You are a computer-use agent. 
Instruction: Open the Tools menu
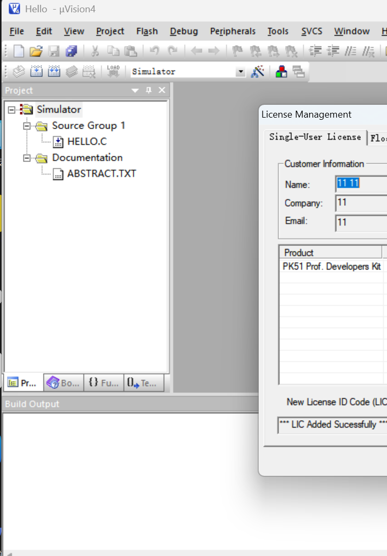click(x=278, y=31)
